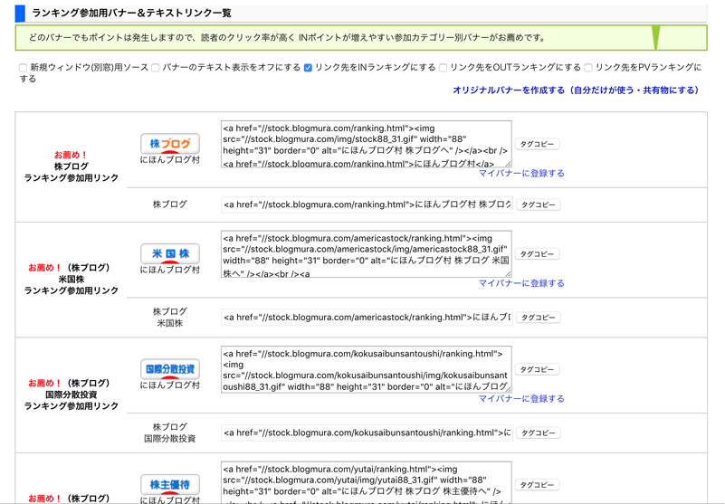Click the 株ブログ 米国株 text row label
Viewport: 725px width, 504px height.
pos(170,318)
